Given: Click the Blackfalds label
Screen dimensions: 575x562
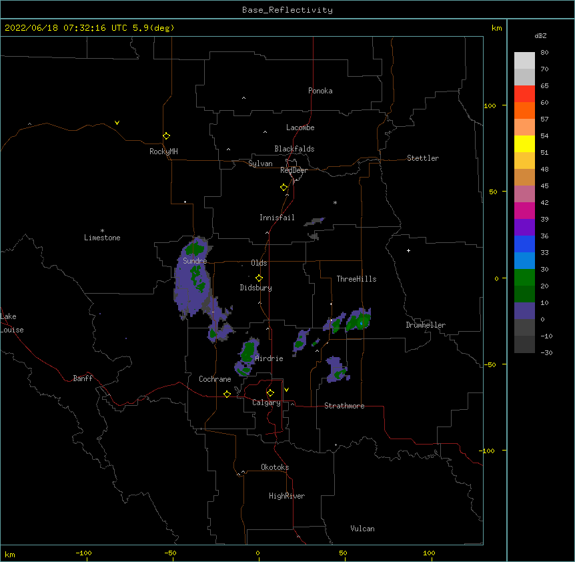Looking at the screenshot, I should coord(294,149).
